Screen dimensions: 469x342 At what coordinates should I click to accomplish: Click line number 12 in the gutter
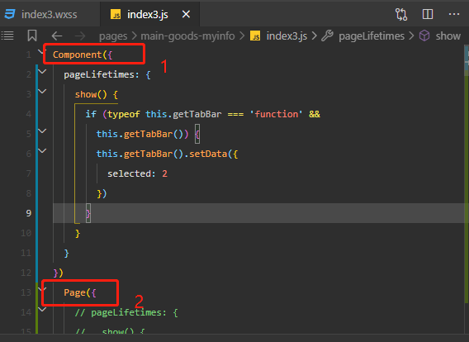click(26, 273)
